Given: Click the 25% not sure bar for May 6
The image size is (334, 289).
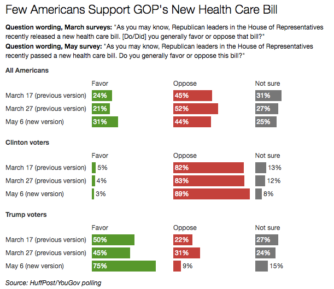Looking at the screenshot, I should point(266,122).
